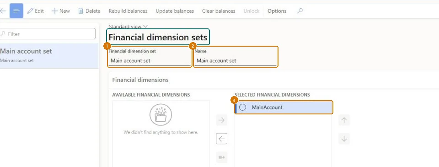The image size is (439, 167).
Task: Click the Financial dimension sets page title
Action: (158, 37)
